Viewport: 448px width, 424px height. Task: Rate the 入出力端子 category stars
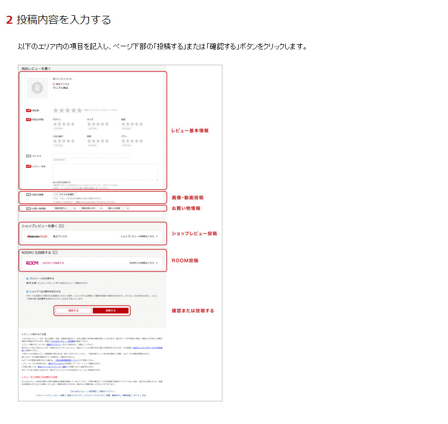tap(64, 141)
